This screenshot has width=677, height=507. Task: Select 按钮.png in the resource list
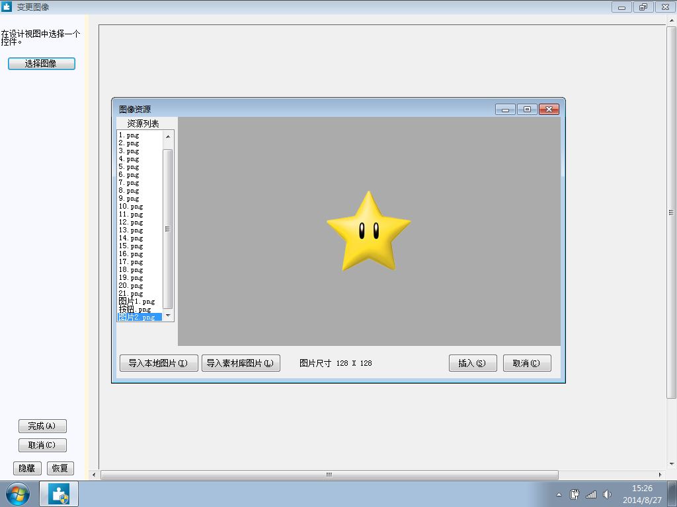click(139, 309)
